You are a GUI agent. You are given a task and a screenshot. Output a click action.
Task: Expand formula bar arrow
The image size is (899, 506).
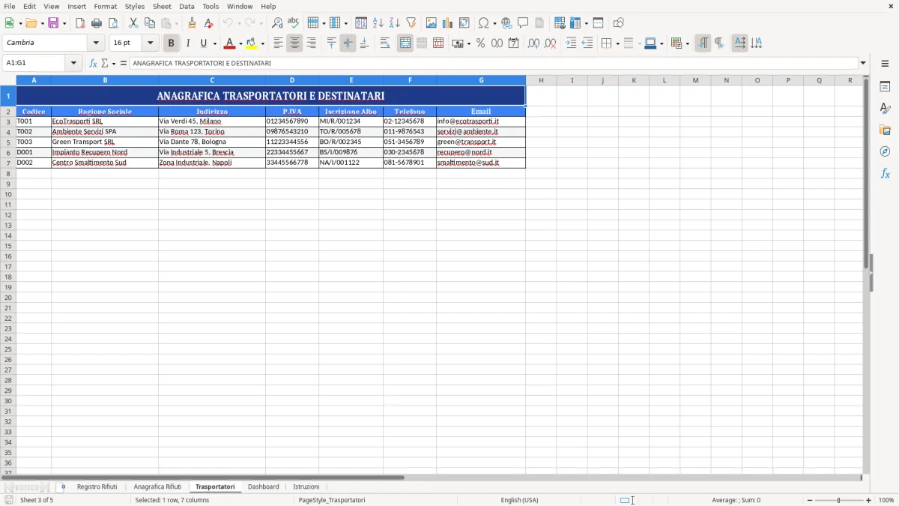(864, 63)
